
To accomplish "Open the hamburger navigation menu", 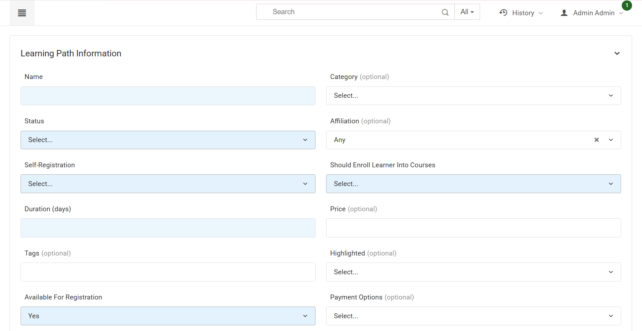I will [22, 13].
